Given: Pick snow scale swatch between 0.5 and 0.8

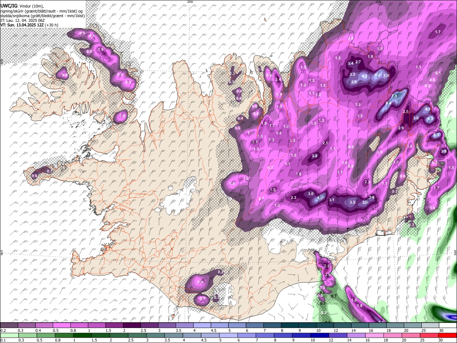Looking at the screenshot, I should (61, 325).
